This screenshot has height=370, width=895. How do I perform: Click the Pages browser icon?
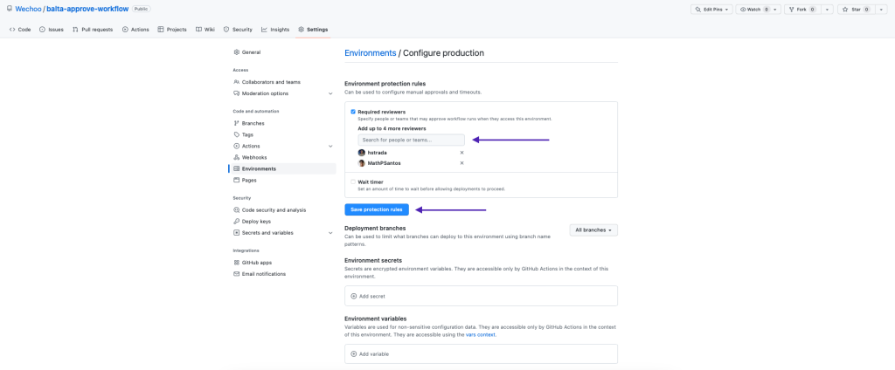click(x=237, y=180)
